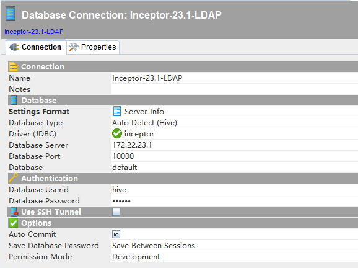The width and height of the screenshot is (358, 268).
Task: Click the Database Server field 172.22.23.1
Action: 235,145
